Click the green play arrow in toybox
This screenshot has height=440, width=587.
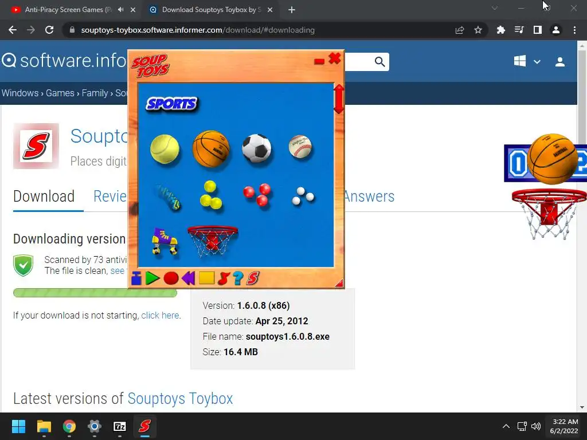pyautogui.click(x=152, y=278)
